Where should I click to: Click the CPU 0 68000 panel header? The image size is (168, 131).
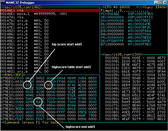pyautogui.click(x=118, y=7)
